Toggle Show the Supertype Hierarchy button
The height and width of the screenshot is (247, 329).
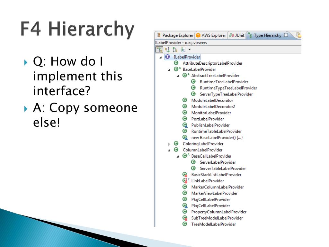coord(167,50)
